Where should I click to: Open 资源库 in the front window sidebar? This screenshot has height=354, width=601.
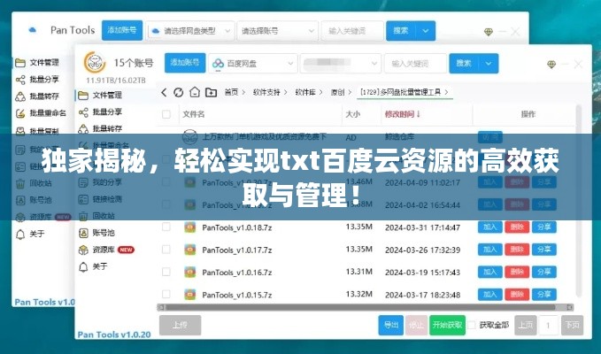106,250
